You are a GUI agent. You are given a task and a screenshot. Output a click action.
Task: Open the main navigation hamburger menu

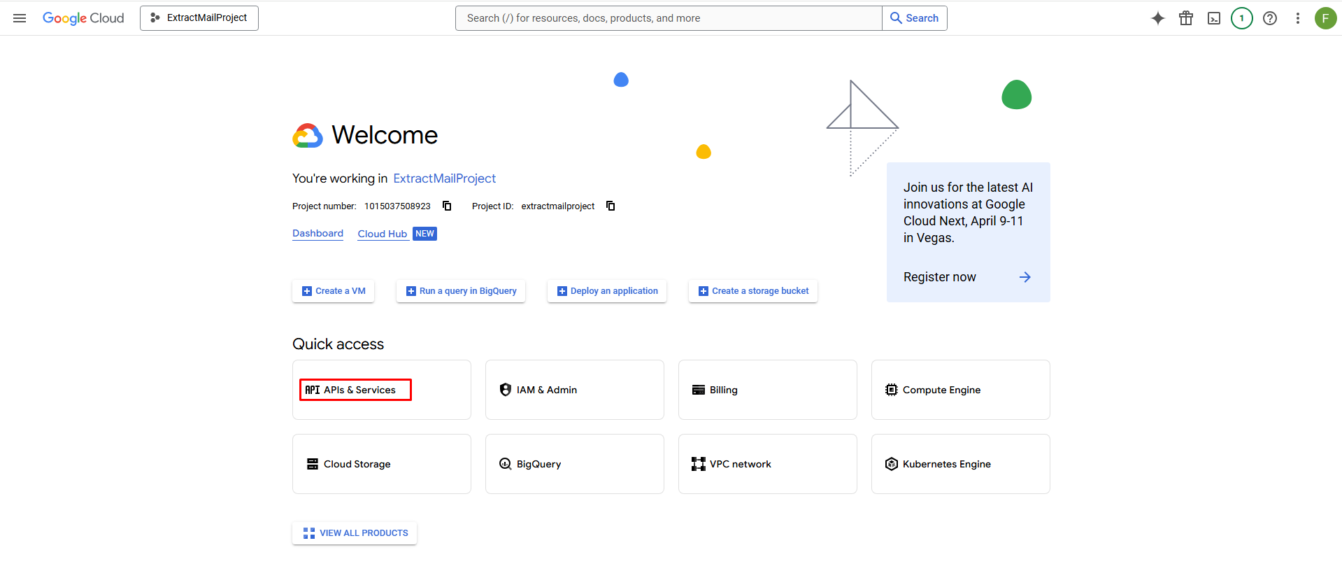pyautogui.click(x=20, y=18)
